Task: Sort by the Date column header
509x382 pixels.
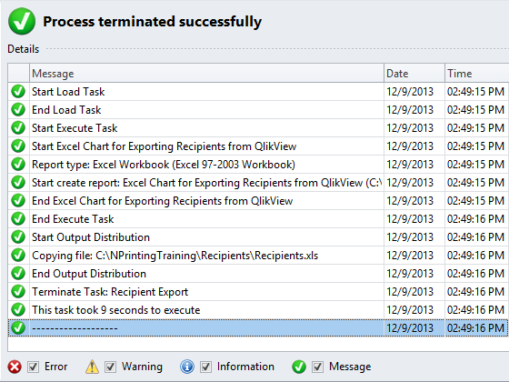Action: coord(414,74)
